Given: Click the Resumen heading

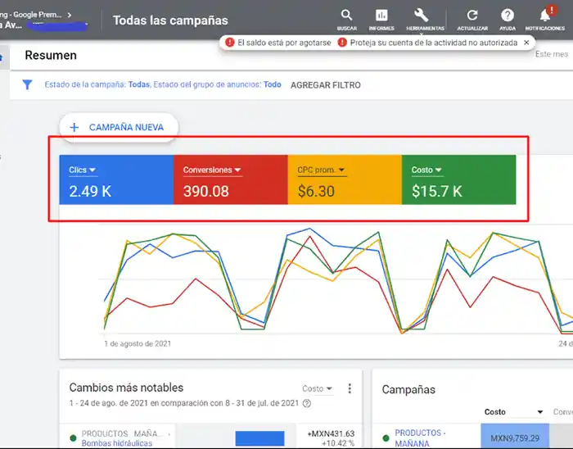Looking at the screenshot, I should point(51,55).
